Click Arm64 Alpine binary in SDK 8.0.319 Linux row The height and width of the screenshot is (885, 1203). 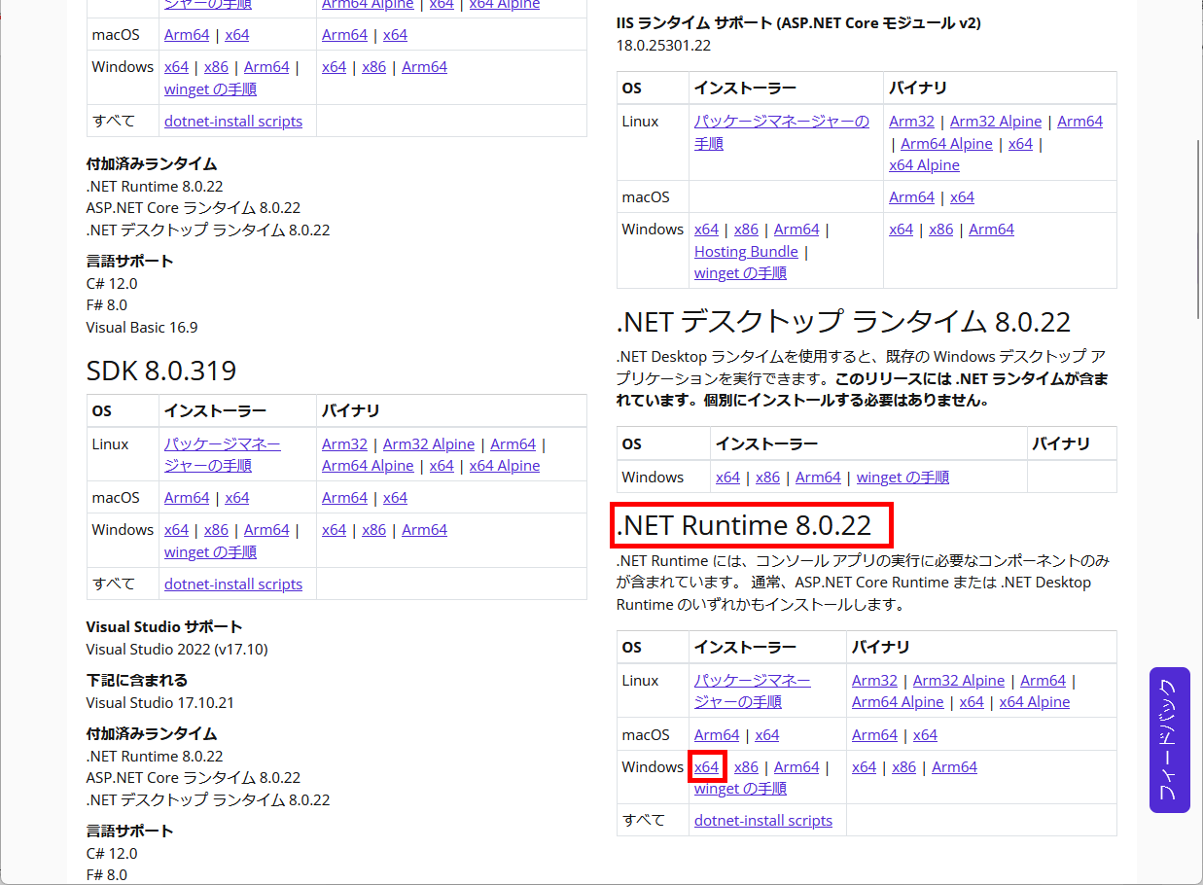coord(368,466)
